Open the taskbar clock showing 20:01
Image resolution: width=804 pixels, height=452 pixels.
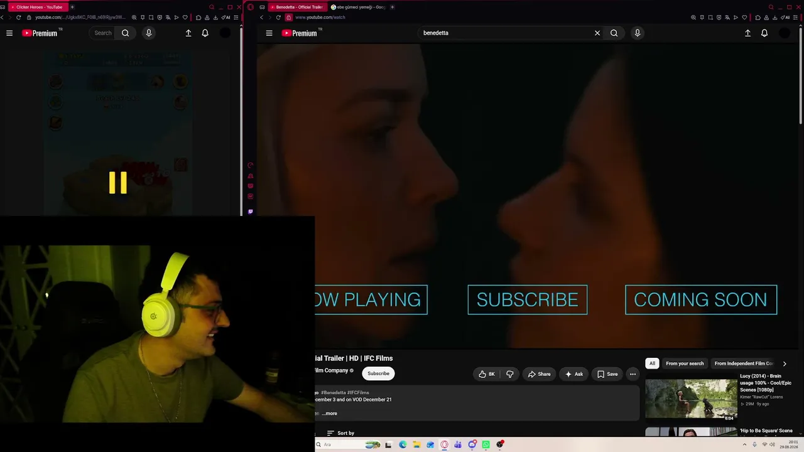790,444
